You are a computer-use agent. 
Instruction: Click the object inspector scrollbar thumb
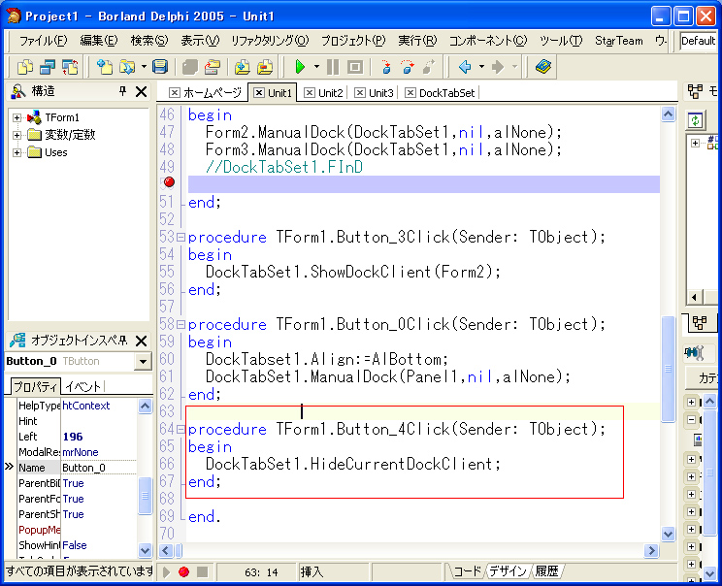pyautogui.click(x=145, y=496)
